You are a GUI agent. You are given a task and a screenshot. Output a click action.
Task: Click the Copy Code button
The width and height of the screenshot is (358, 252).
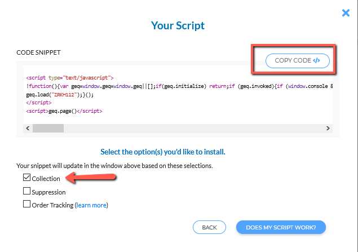[298, 61]
